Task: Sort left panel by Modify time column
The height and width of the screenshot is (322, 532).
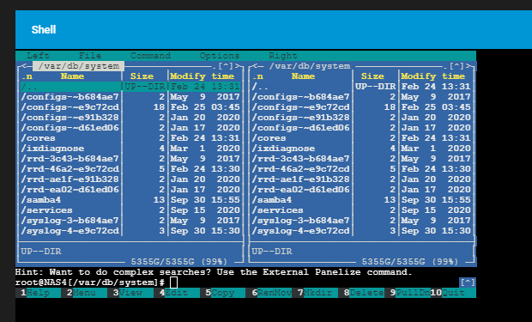Action: point(202,76)
